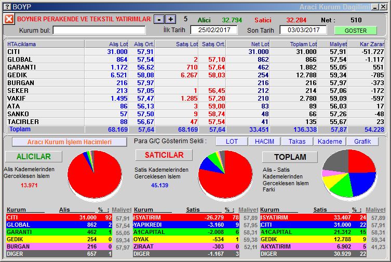Click red CITI bar in buyers list
The height and width of the screenshot is (262, 391).
(59, 217)
